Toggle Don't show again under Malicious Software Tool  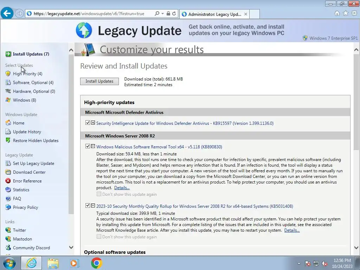coord(99,194)
